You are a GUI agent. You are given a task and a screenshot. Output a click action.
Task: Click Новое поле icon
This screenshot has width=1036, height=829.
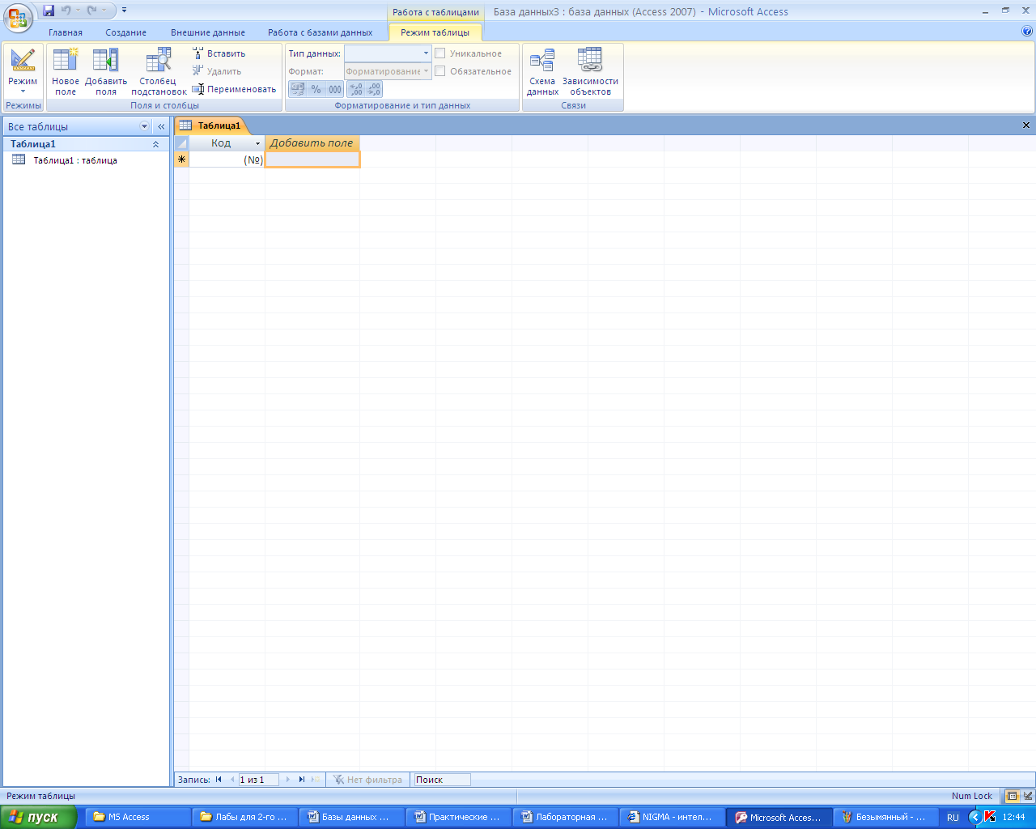pyautogui.click(x=66, y=71)
